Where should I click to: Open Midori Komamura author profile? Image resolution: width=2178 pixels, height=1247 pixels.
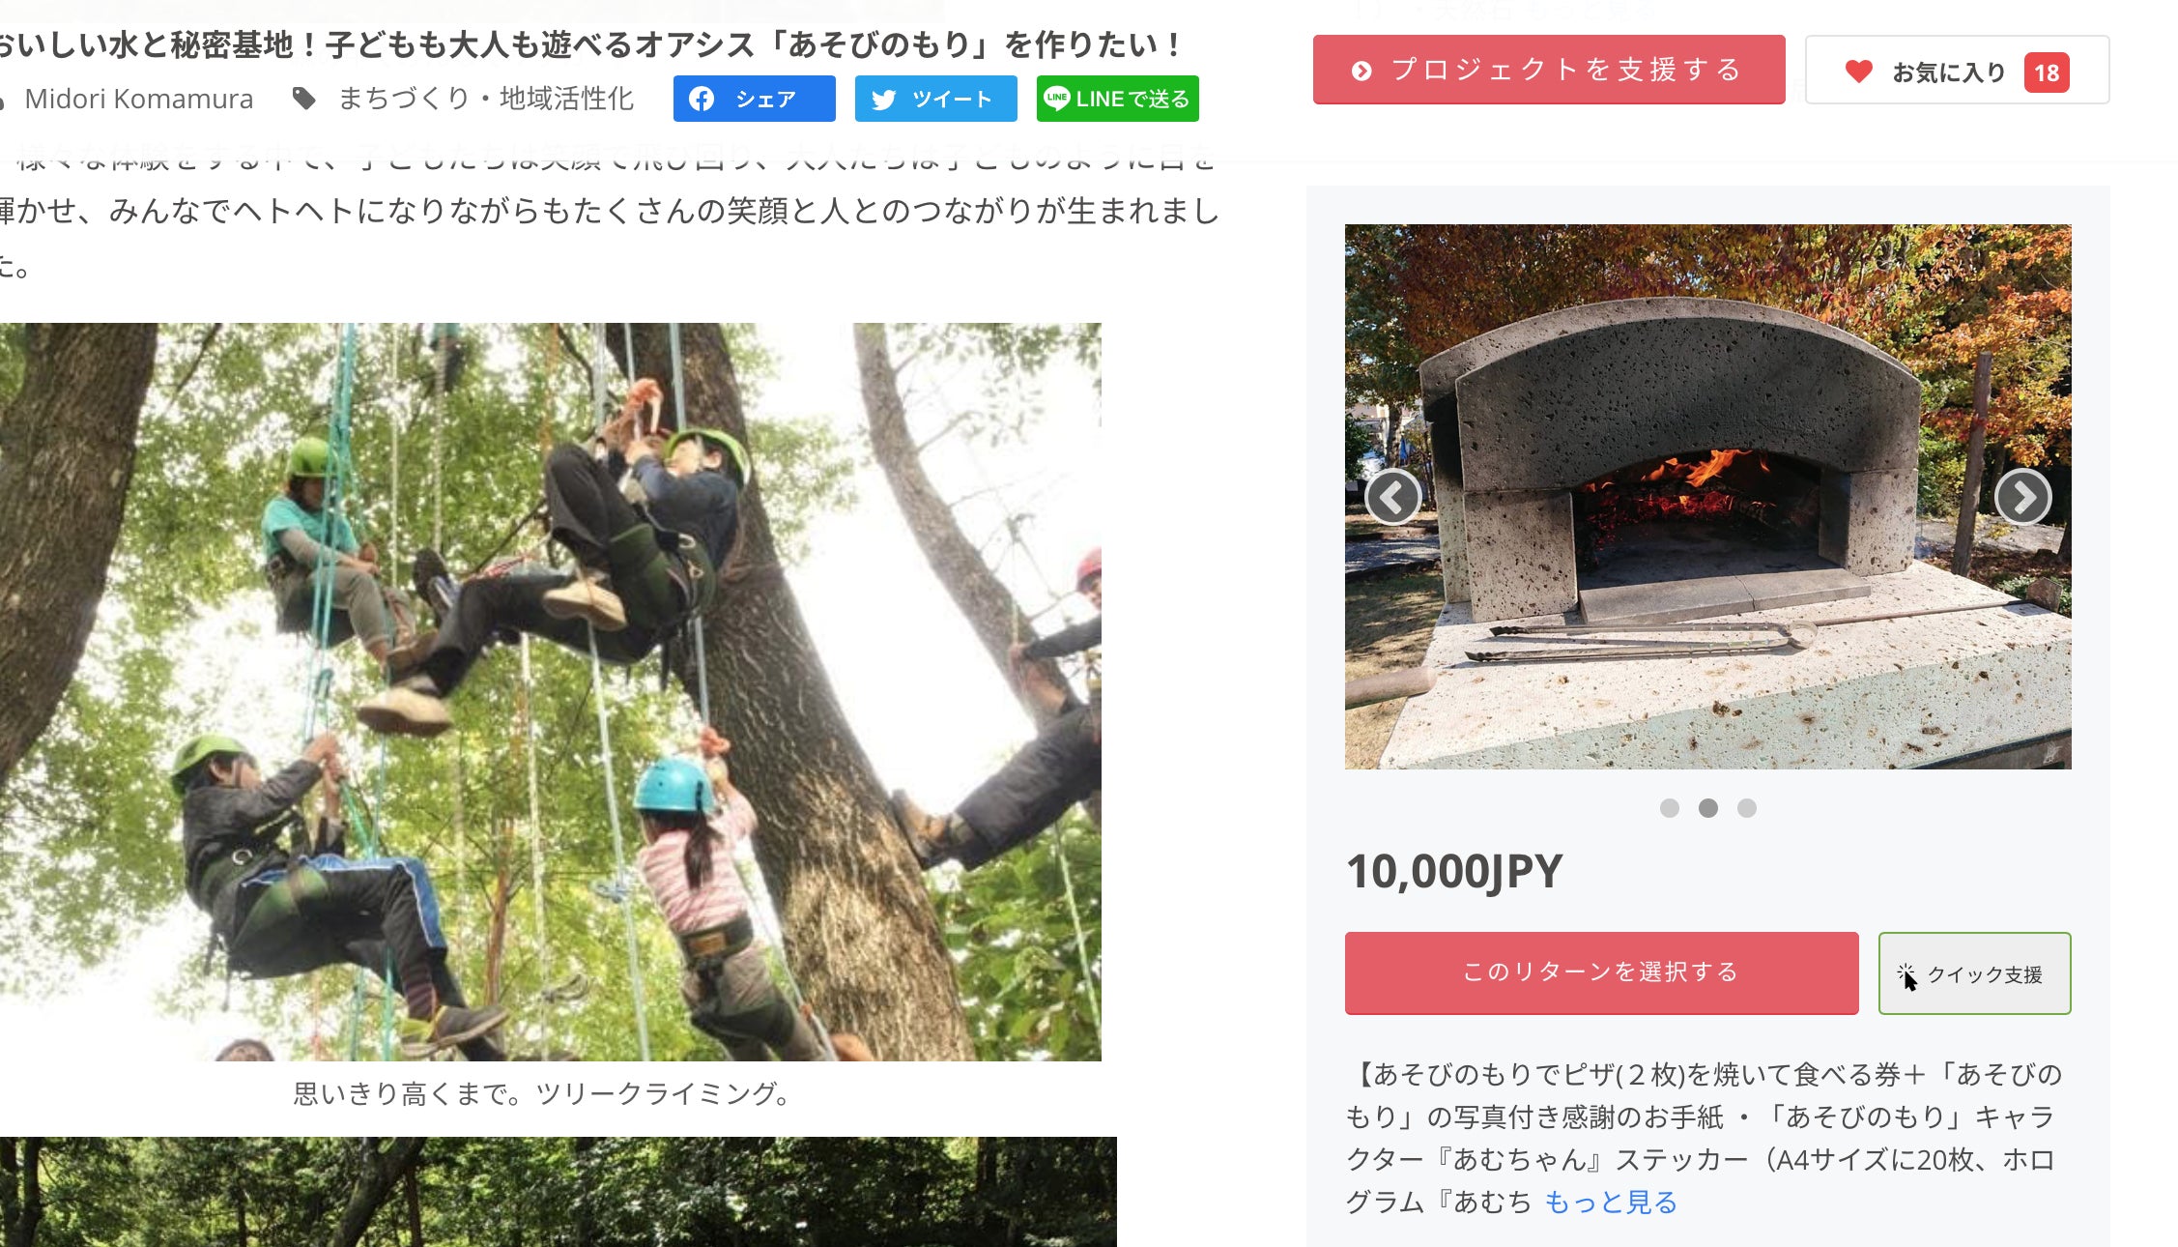pyautogui.click(x=138, y=99)
